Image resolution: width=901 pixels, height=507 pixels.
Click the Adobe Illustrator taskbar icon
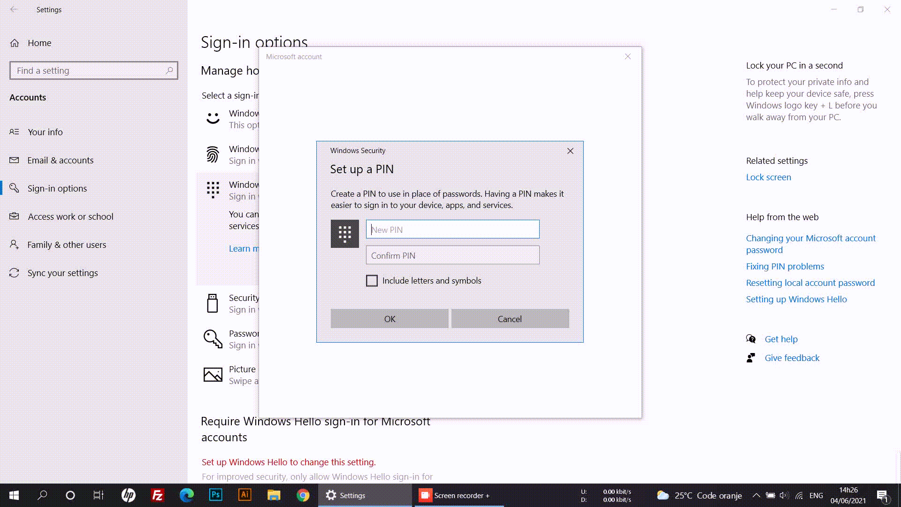tap(244, 495)
